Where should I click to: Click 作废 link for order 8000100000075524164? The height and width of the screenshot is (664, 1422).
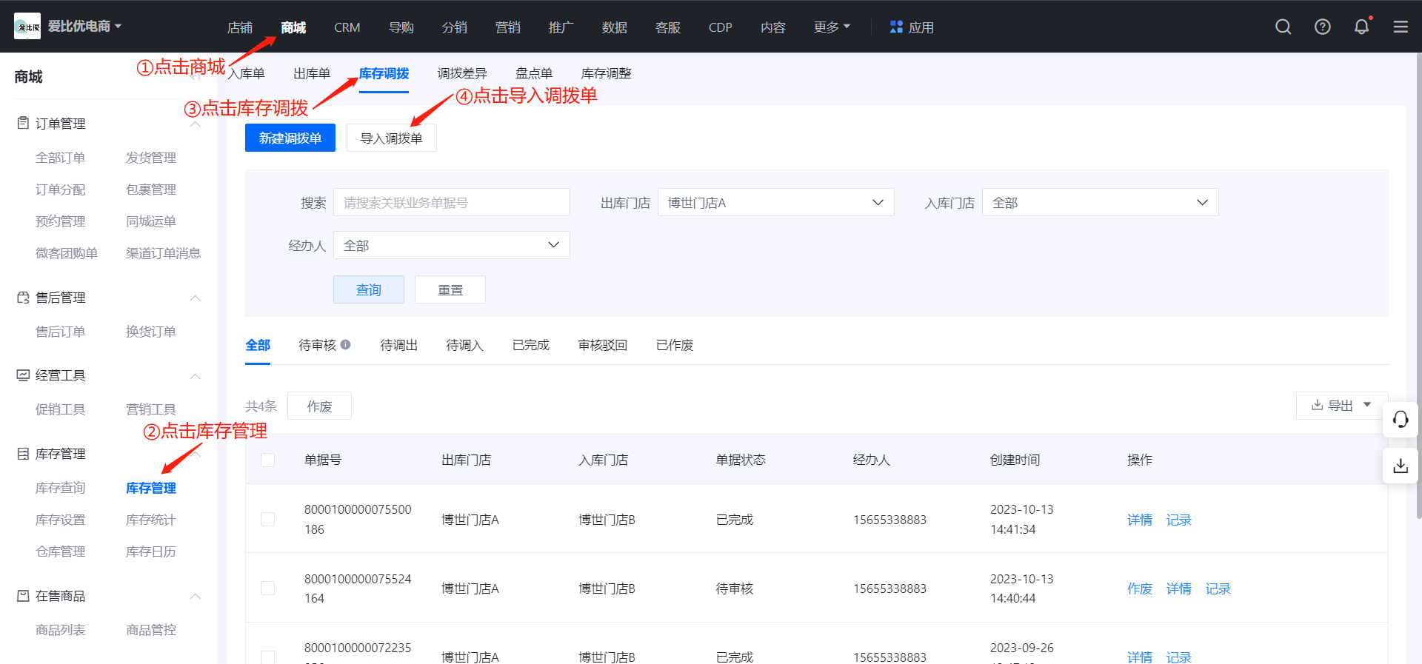coord(1140,588)
